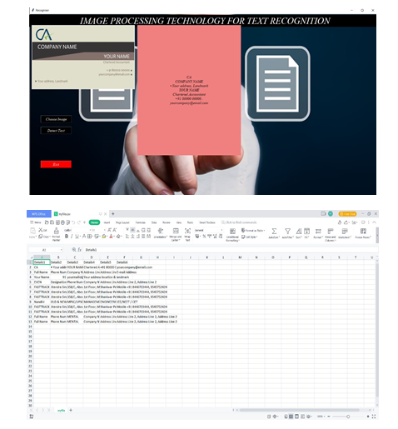This screenshot has height=429, width=398.
Task: Switch to the Formulas ribbon tab
Action: pyautogui.click(x=141, y=222)
